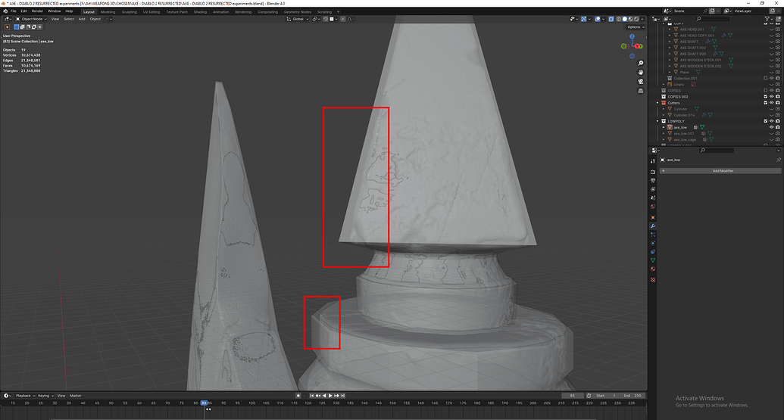This screenshot has height=420, width=784.
Task: Open timeline Keying dropdown
Action: point(45,396)
